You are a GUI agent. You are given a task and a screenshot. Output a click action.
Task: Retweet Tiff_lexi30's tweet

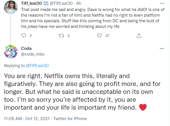[61, 36]
